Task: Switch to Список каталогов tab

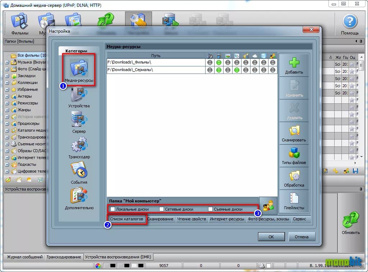Action: pos(126,219)
